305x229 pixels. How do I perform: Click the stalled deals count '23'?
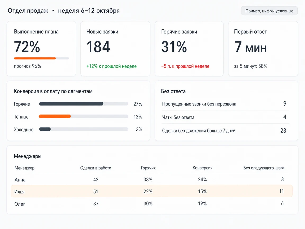[x=283, y=130]
